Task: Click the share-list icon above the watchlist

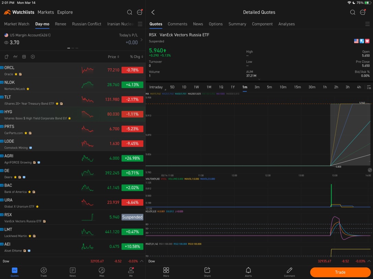Action: pos(7,57)
